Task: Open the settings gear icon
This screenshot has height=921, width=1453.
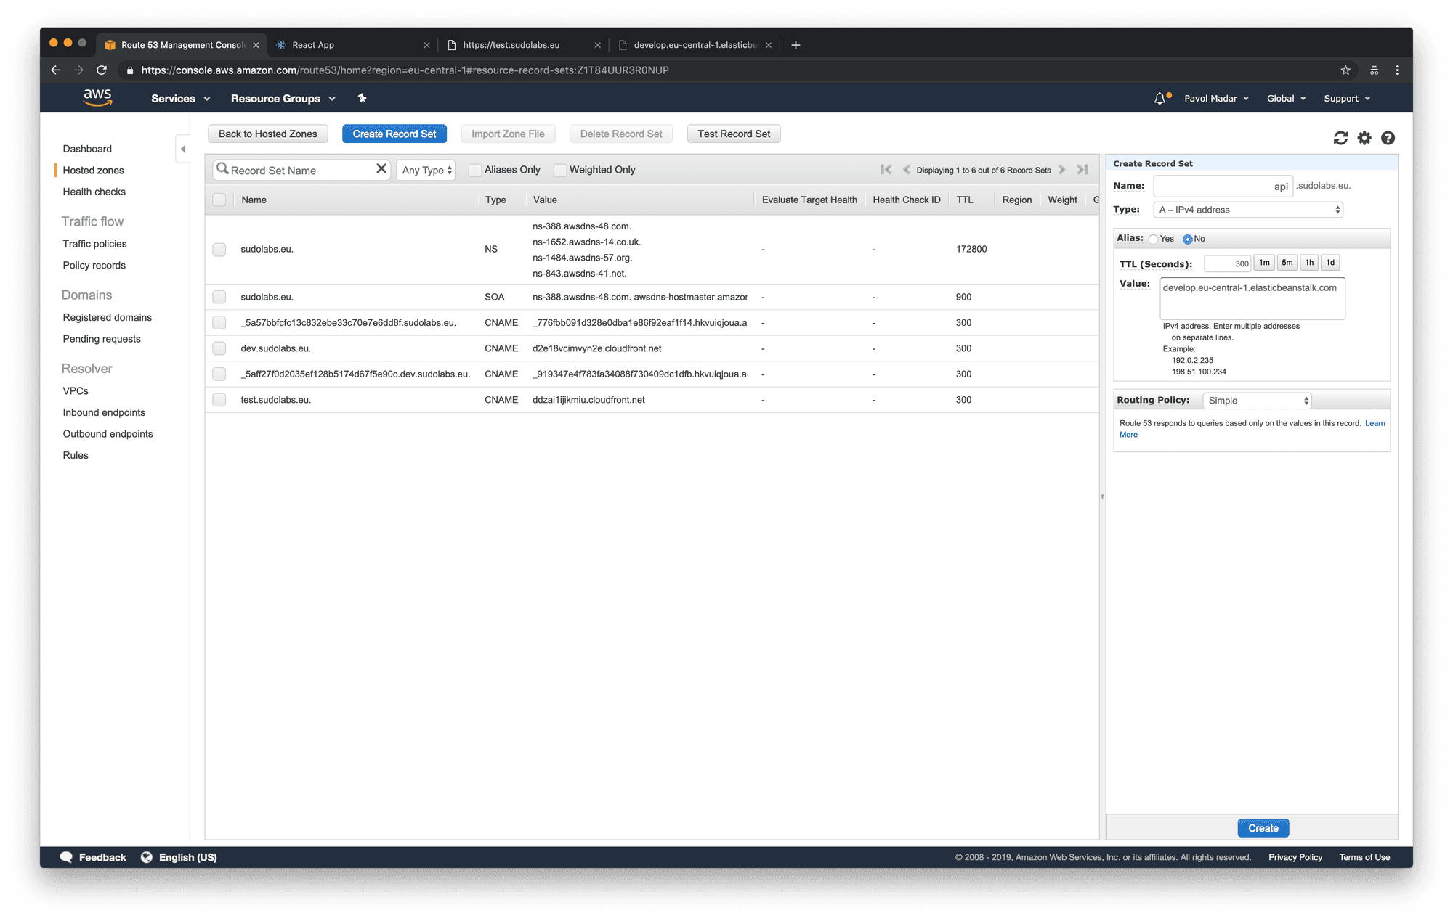Action: 1364,138
